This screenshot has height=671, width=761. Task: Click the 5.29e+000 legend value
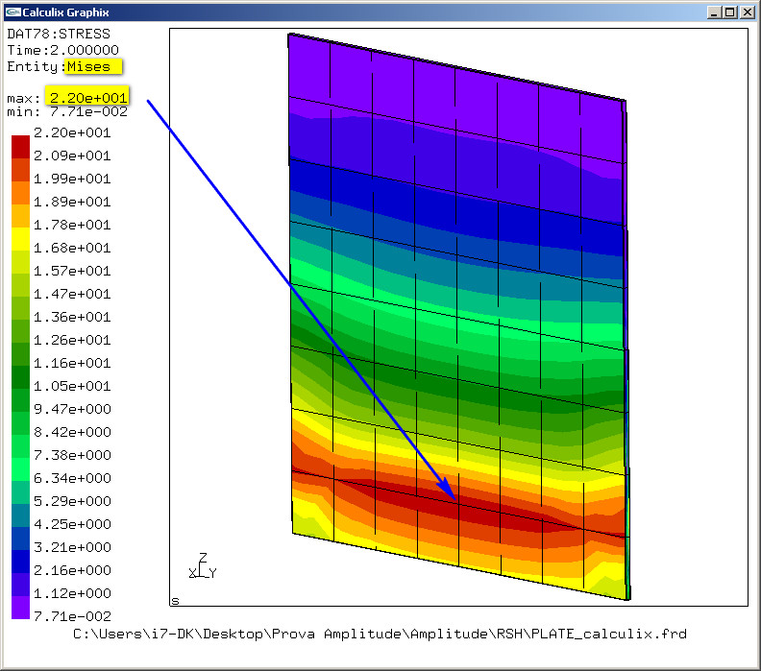coord(72,501)
